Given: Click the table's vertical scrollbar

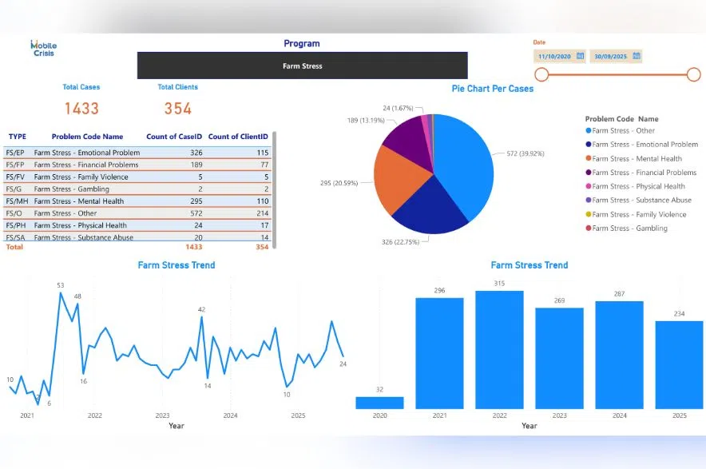Looking at the screenshot, I should [275, 184].
